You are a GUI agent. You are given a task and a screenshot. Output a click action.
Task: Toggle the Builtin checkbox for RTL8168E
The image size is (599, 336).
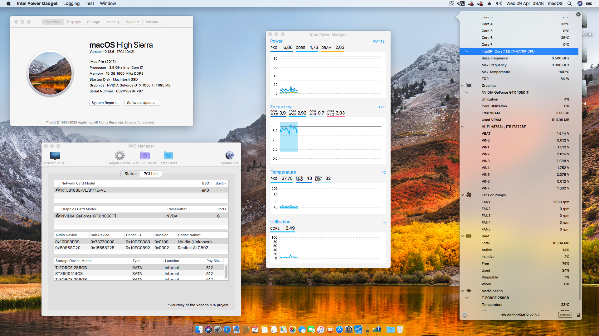pos(221,190)
